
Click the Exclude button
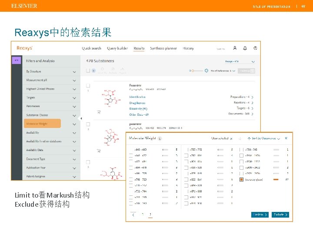pyautogui.click(x=280, y=215)
